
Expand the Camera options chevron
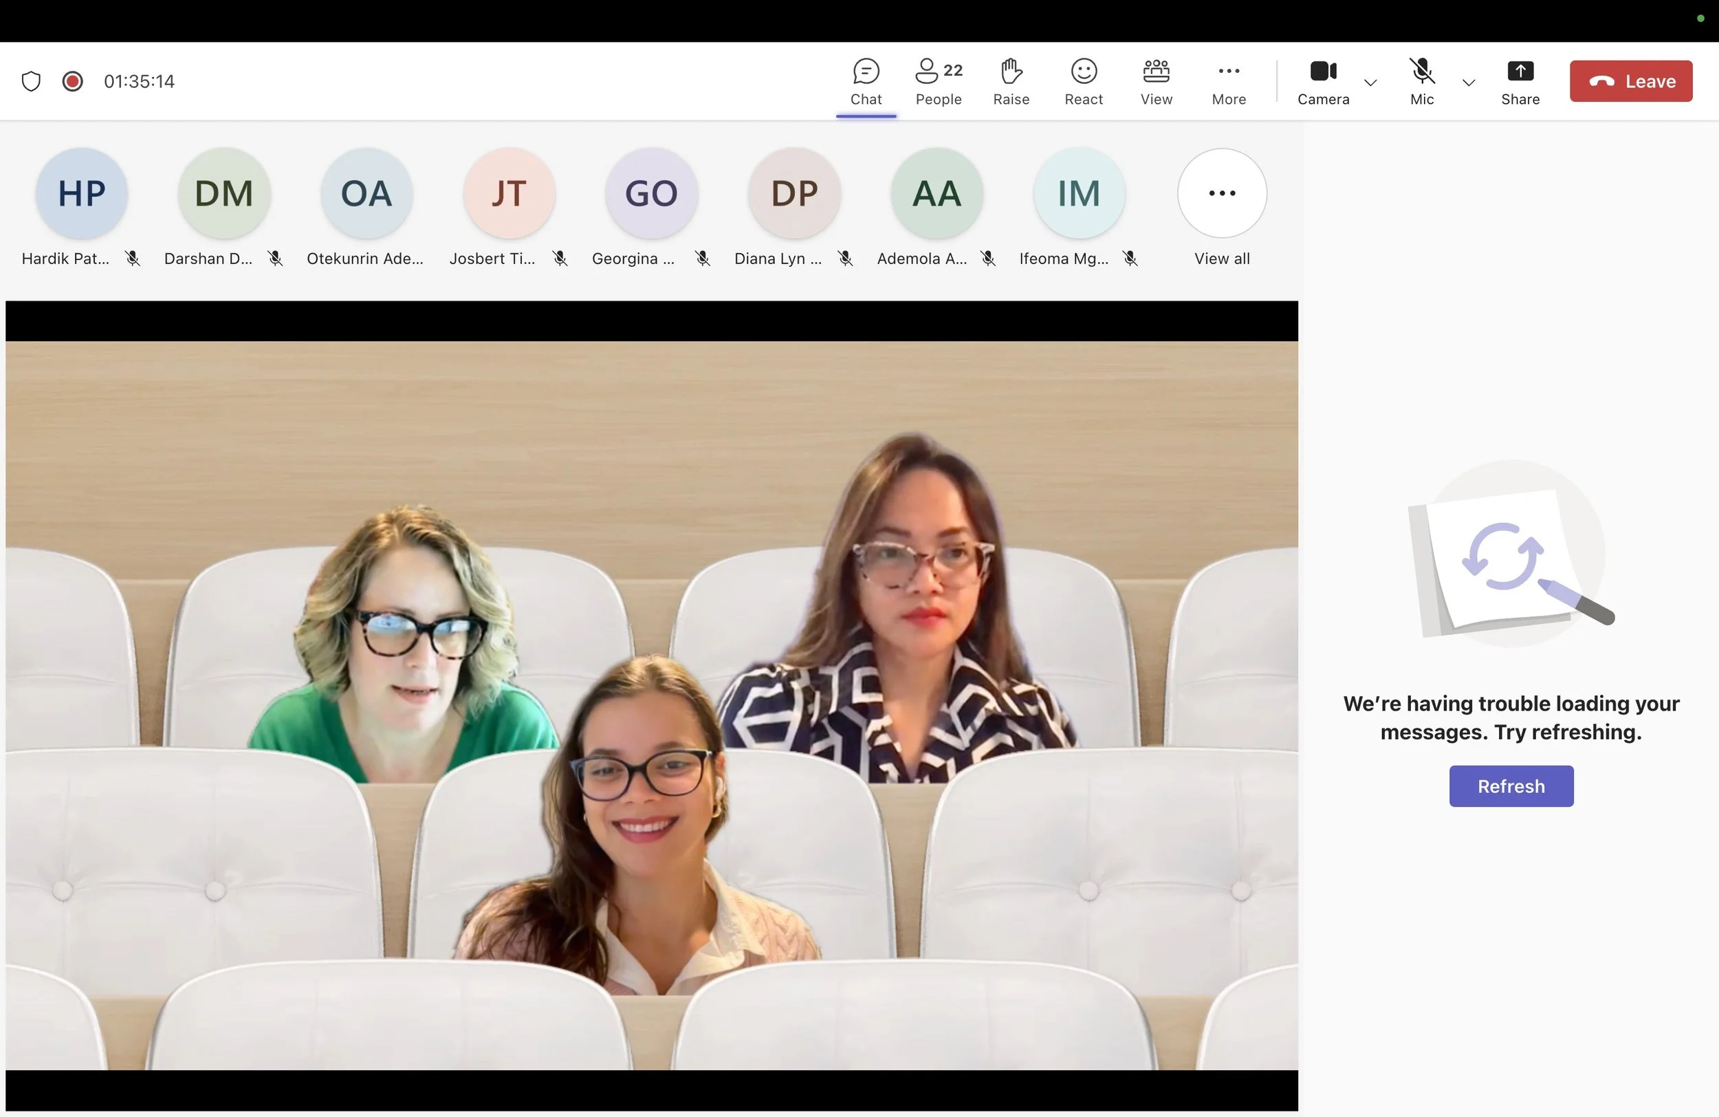1371,83
